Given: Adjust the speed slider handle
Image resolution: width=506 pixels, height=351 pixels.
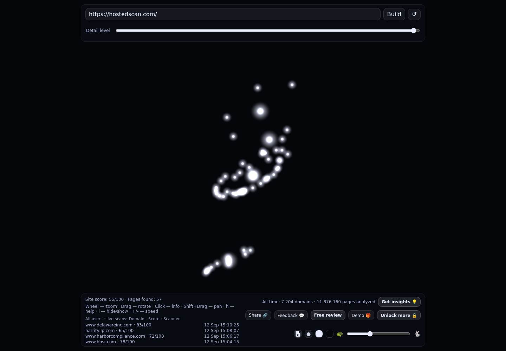Looking at the screenshot, I should pyautogui.click(x=370, y=334).
